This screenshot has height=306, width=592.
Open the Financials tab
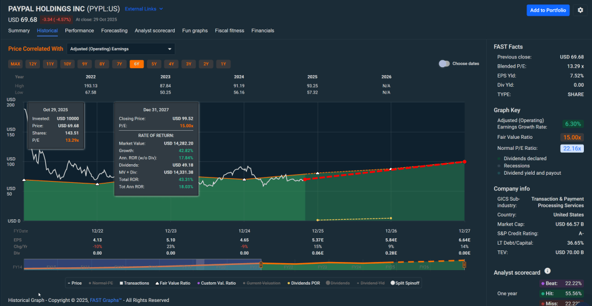pos(263,31)
